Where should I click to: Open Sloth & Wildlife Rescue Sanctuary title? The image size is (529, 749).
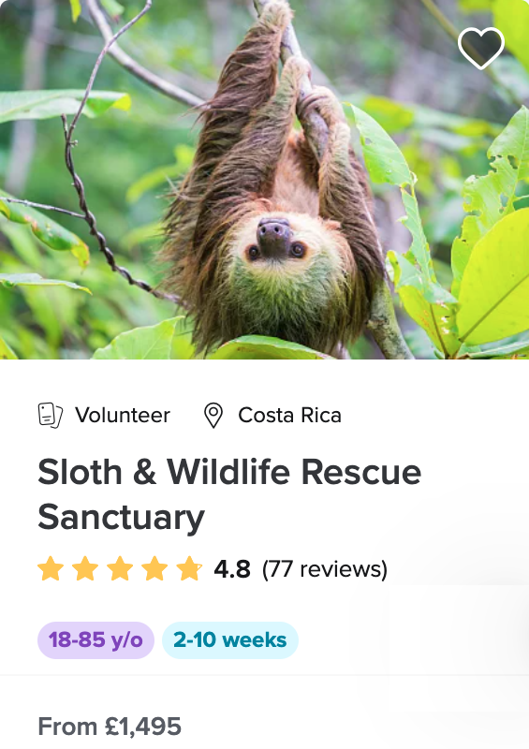point(229,494)
